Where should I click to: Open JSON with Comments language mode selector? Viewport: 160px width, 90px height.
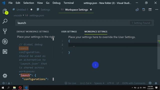point(133,83)
